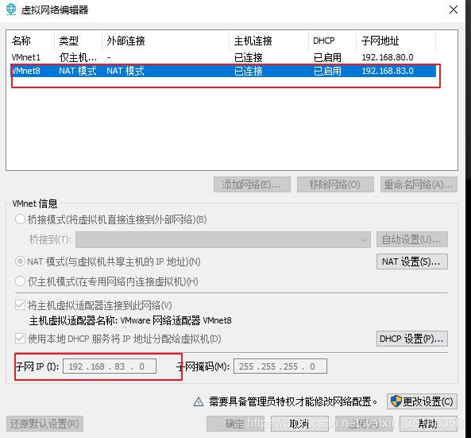Select the NAT 模式 radio button
Screen dimensions: 471x438
(x=20, y=262)
